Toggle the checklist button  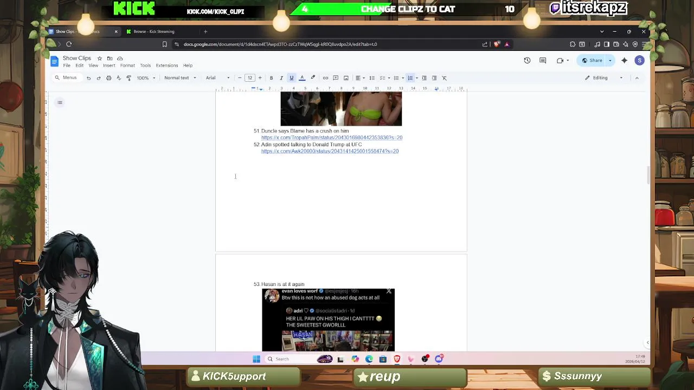(x=382, y=78)
